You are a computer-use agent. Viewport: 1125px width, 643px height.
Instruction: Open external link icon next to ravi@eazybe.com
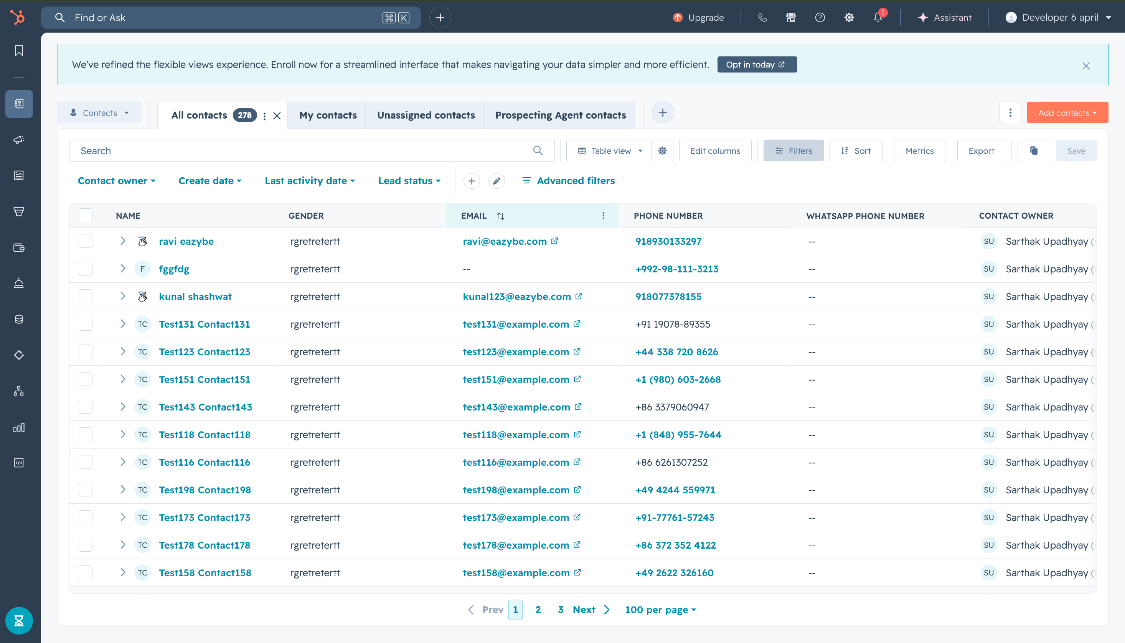[x=554, y=241]
